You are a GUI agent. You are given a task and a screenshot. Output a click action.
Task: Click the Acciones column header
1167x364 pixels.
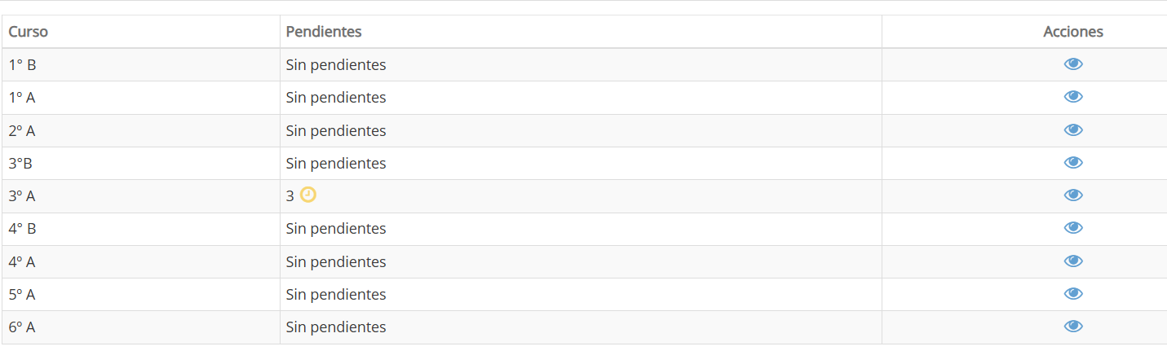coord(1072,32)
